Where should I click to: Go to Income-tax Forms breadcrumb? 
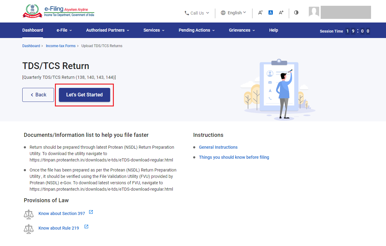pyautogui.click(x=61, y=46)
